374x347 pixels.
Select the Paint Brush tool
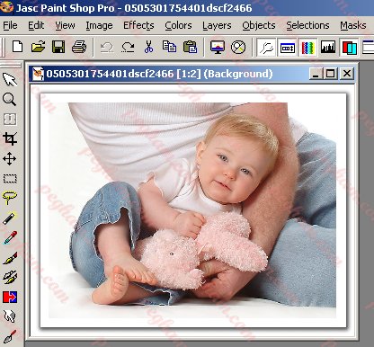coord(10,258)
